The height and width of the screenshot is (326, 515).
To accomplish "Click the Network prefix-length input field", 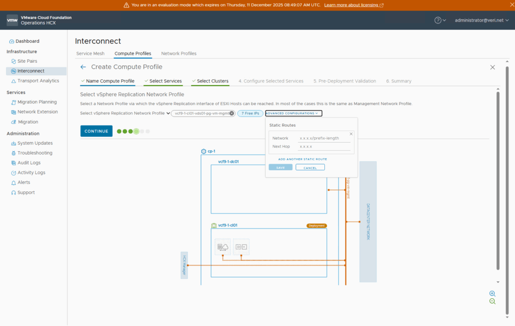I will [x=324, y=138].
